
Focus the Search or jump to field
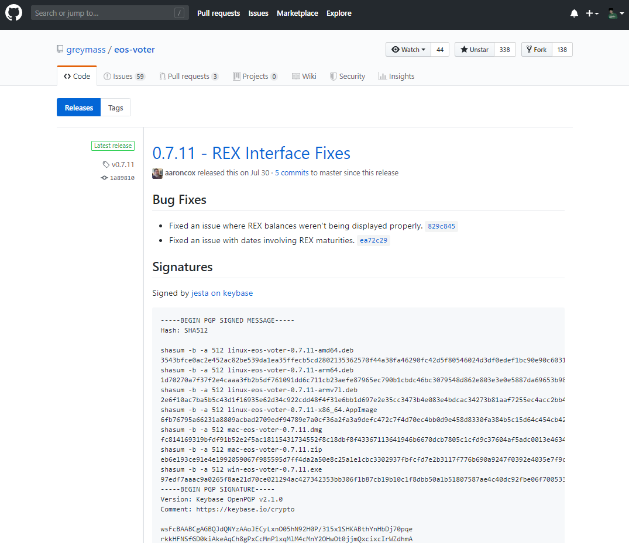(109, 13)
